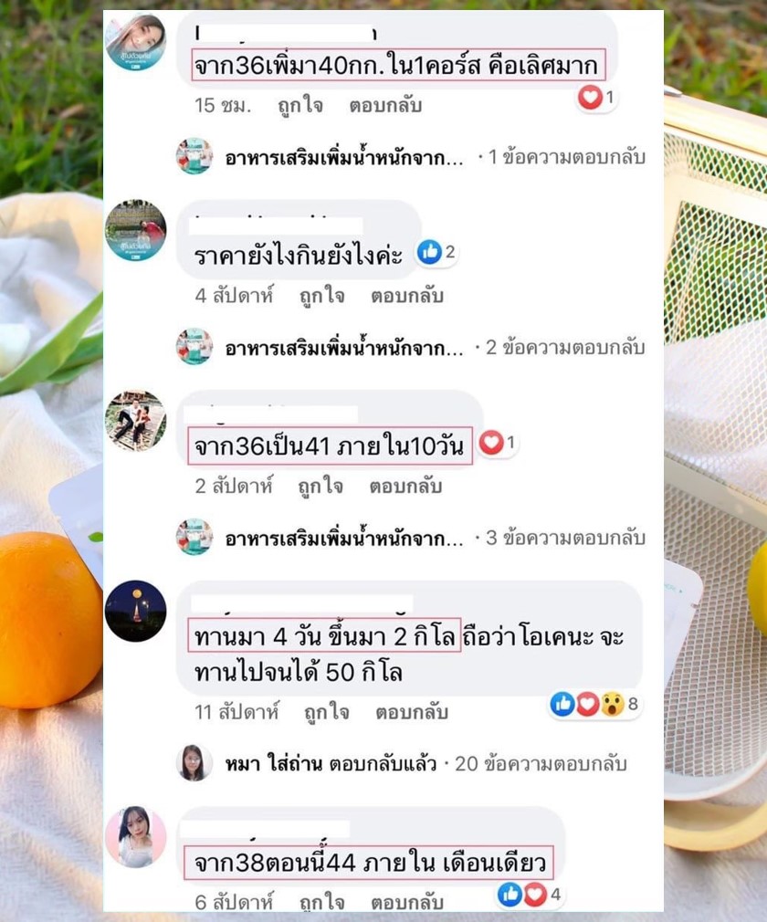Image resolution: width=767 pixels, height=922 pixels.
Task: Open the pink-background avatar of the last commenter
Action: click(135, 837)
